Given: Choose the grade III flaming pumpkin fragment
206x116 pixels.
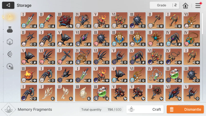Looking at the screenshot, I should tap(29, 75).
